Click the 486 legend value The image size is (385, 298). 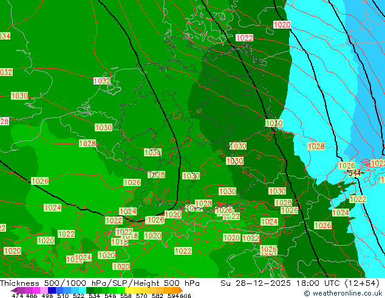coord(32,296)
